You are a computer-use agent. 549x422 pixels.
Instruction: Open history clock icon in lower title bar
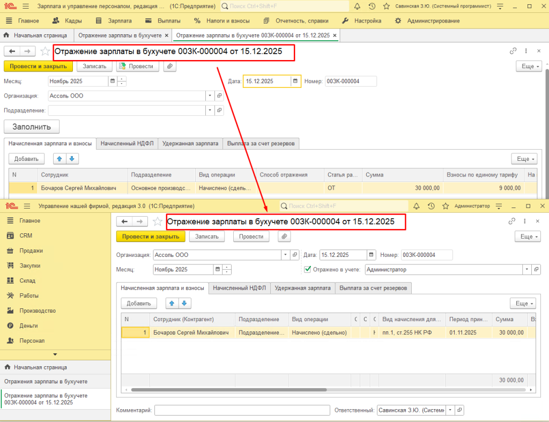(431, 206)
